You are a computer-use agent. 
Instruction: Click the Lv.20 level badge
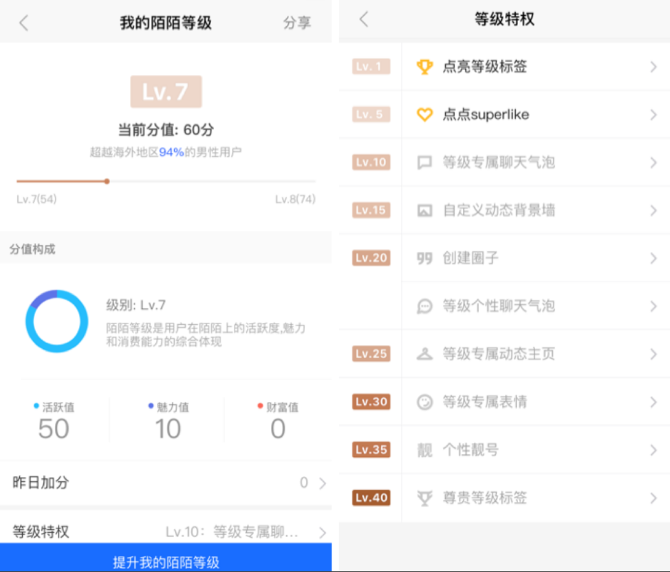(x=371, y=258)
